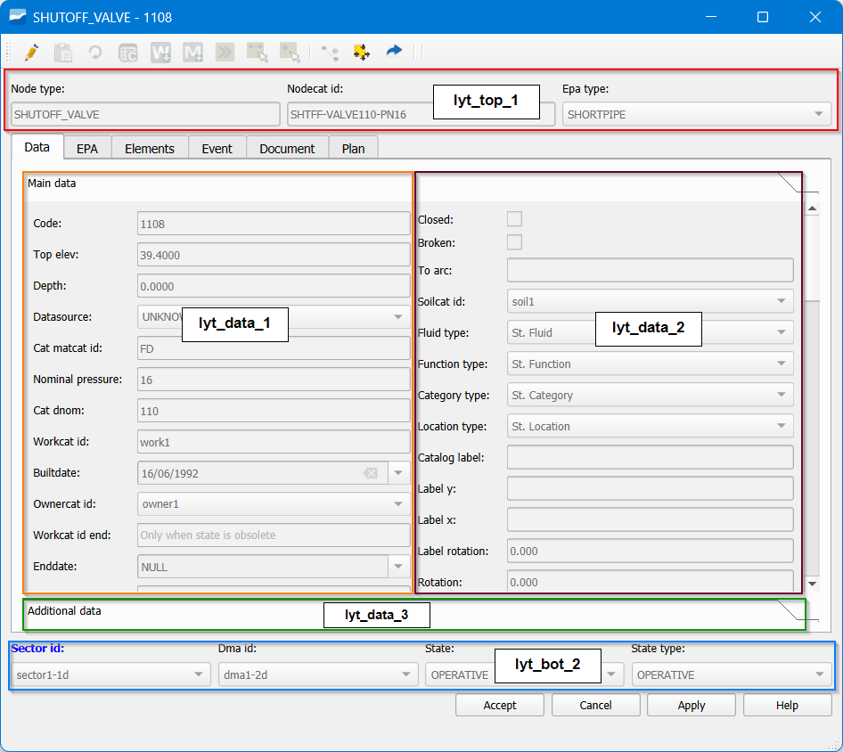
Task: Click the node selection cursor icon
Action: 291,53
